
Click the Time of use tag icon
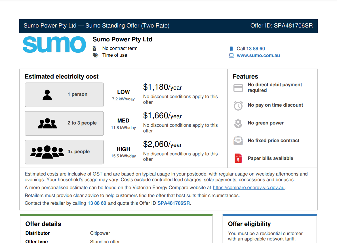(x=95, y=55)
